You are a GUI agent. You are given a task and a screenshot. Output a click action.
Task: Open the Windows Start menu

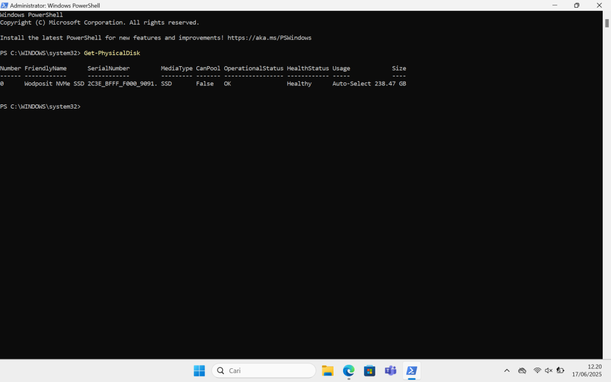pos(199,371)
